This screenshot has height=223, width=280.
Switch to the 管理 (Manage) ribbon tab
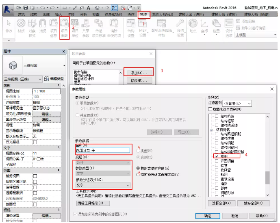click(x=143, y=15)
